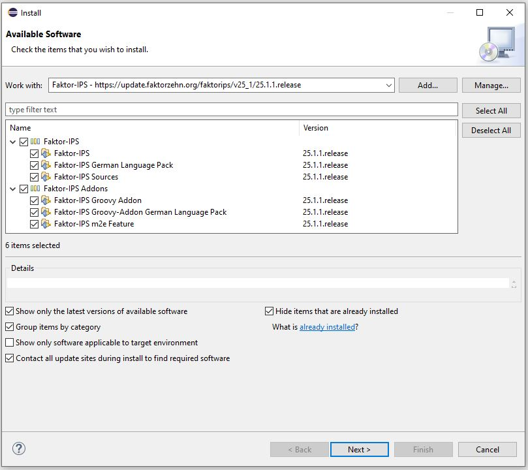Click the Eclipse icon in title bar
Viewport: 528px width, 470px height.
pos(12,12)
